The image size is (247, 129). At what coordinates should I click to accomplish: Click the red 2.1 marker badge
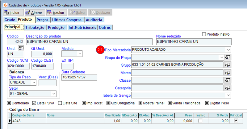pos(100,50)
